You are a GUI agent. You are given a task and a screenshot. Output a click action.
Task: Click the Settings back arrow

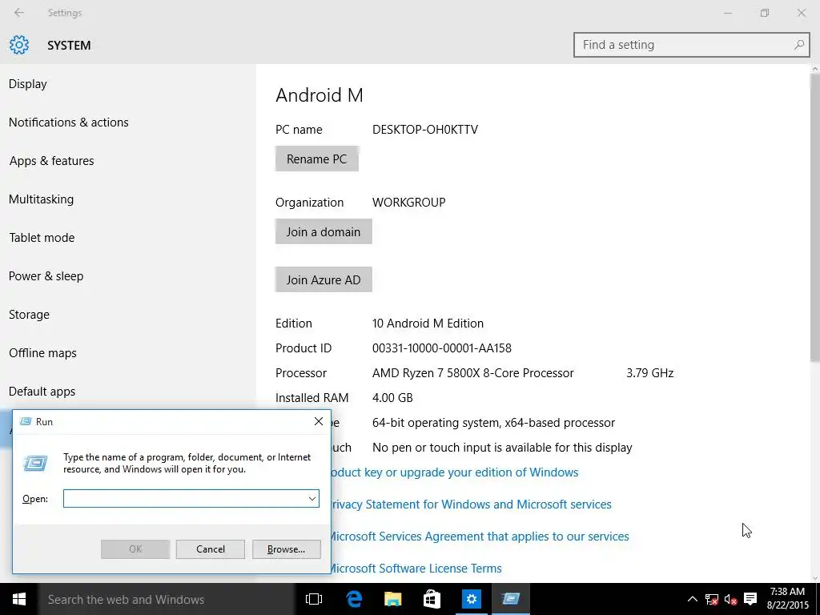point(19,13)
